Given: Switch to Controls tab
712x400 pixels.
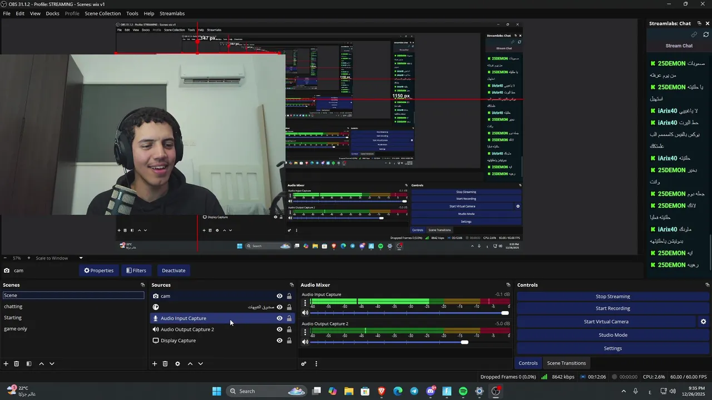Looking at the screenshot, I should tap(528, 363).
